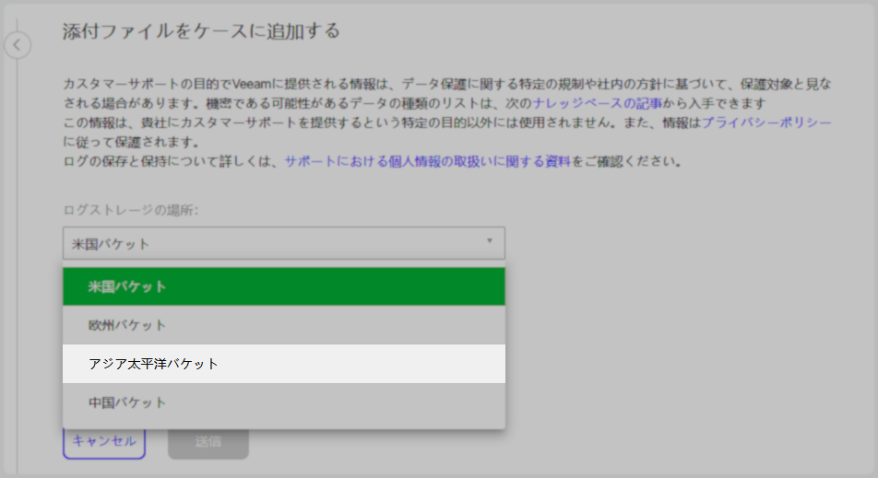Viewport: 878px width, 478px height.
Task: Click the back chevron circle icon
Action: [x=18, y=45]
